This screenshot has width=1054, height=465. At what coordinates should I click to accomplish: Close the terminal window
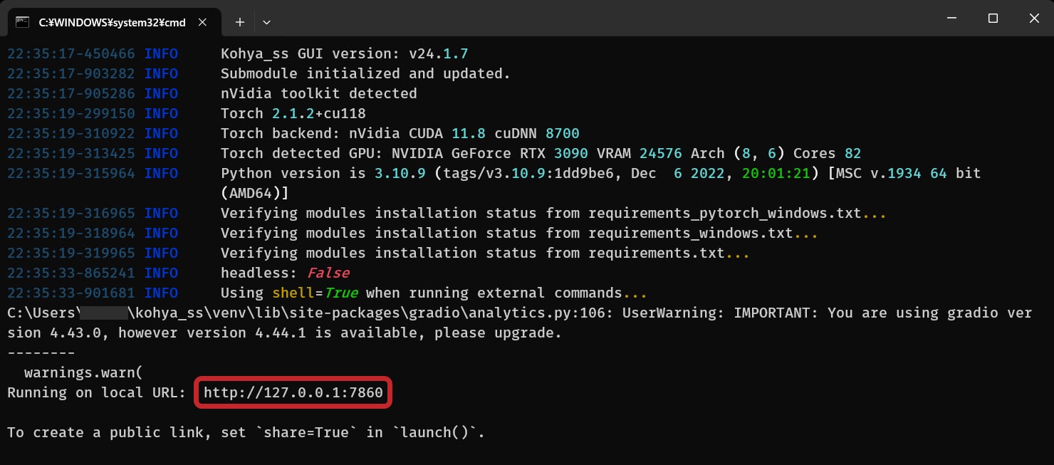click(1035, 18)
